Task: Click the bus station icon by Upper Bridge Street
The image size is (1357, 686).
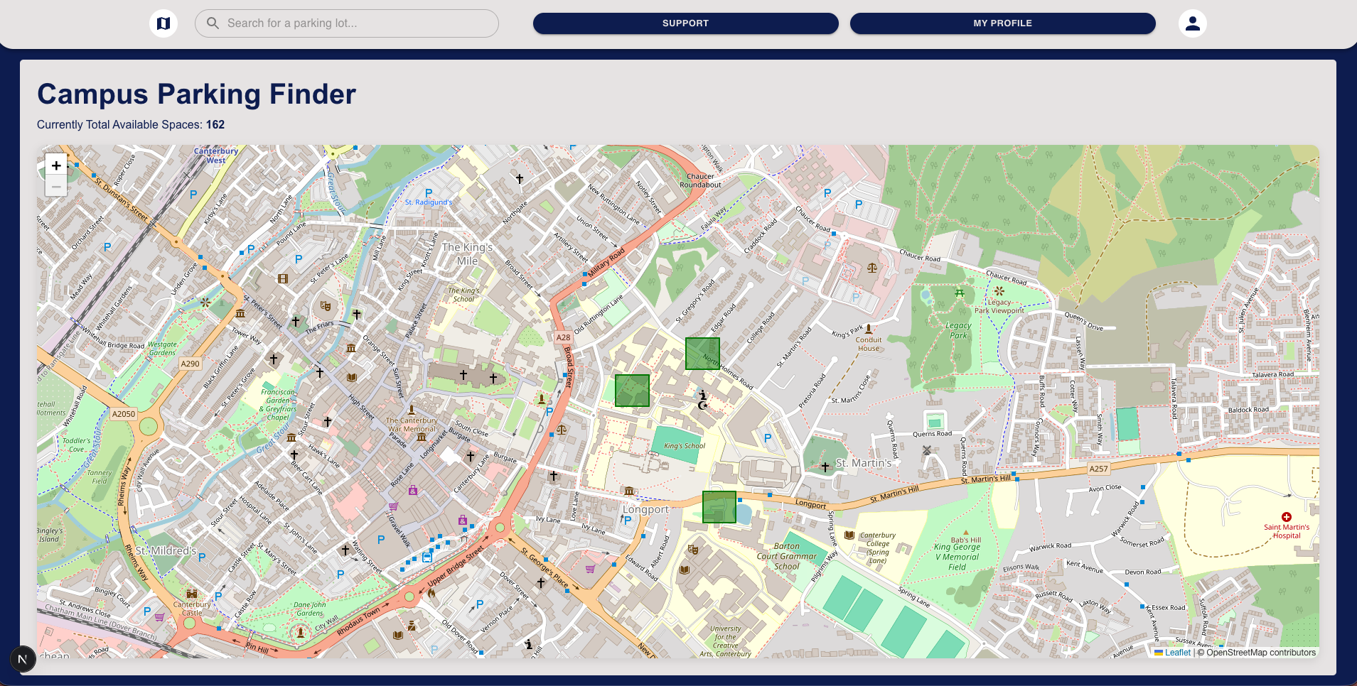Action: 427,558
